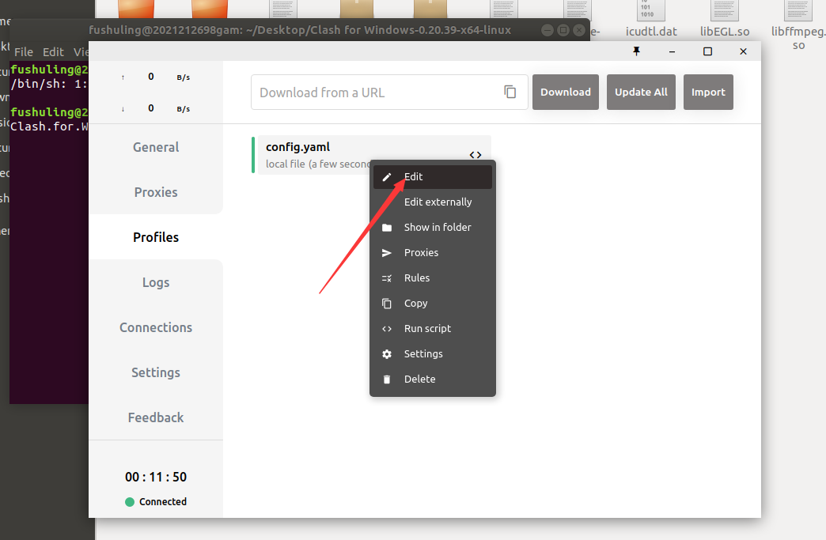Go to the Connections tab

(x=156, y=327)
